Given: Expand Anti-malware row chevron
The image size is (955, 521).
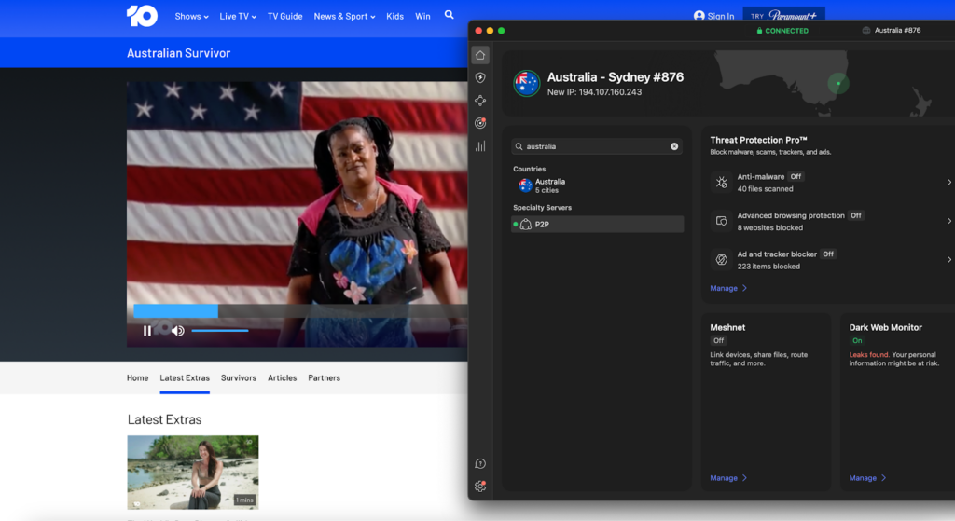Looking at the screenshot, I should point(948,182).
